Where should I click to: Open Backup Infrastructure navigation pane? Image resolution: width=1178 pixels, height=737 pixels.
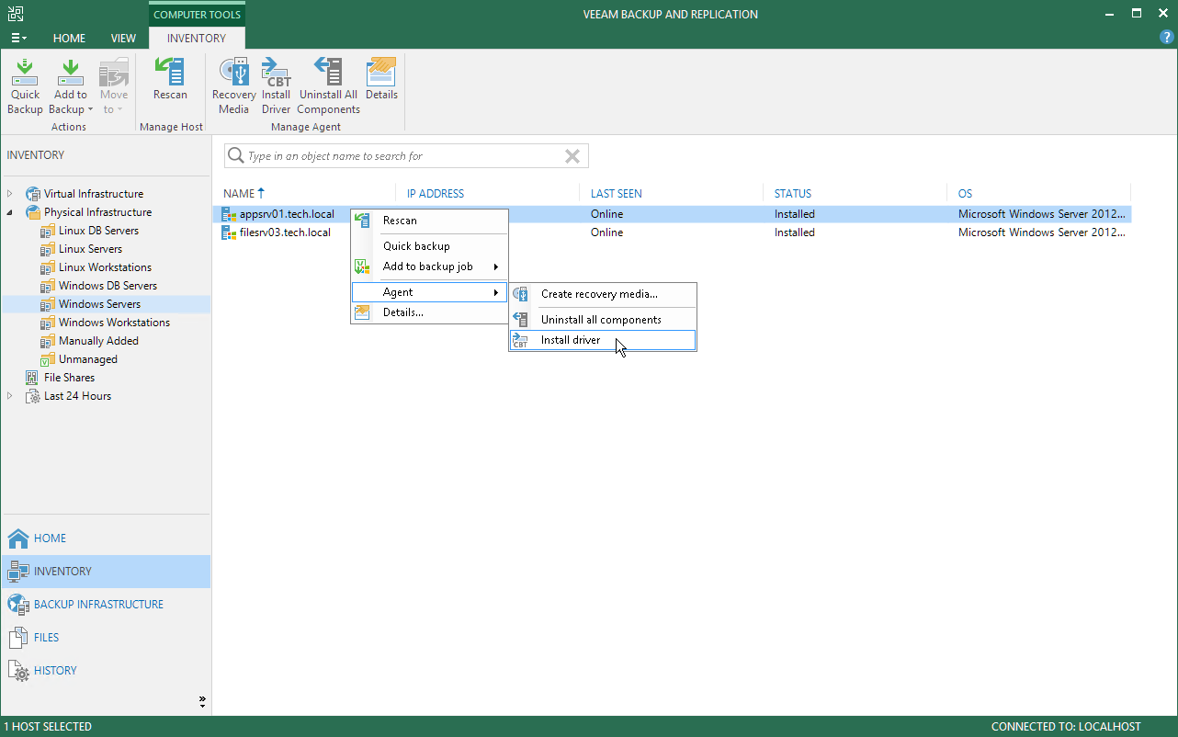98,605
